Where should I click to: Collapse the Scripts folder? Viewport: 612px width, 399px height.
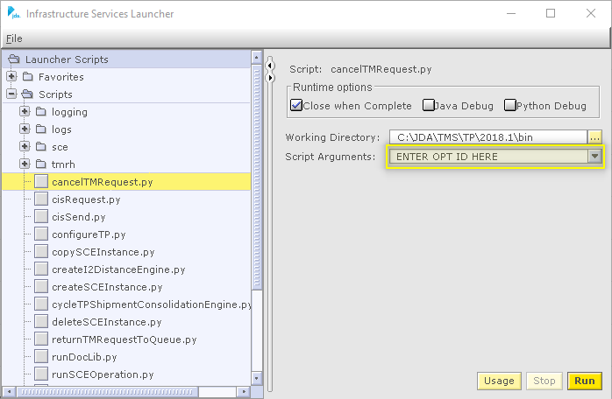coord(11,94)
